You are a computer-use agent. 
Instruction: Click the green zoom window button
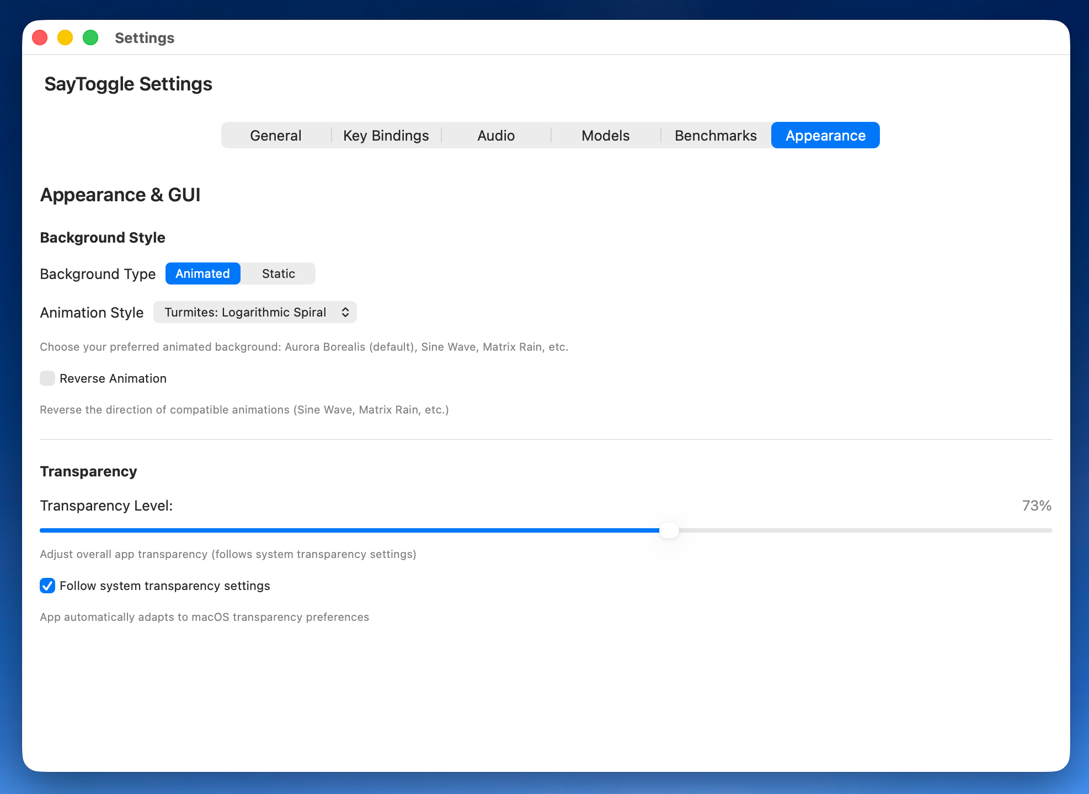90,37
